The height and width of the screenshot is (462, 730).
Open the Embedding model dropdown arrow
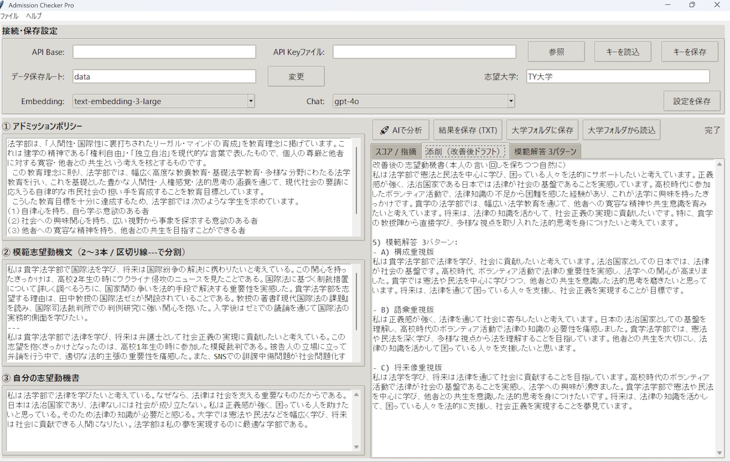coord(251,101)
